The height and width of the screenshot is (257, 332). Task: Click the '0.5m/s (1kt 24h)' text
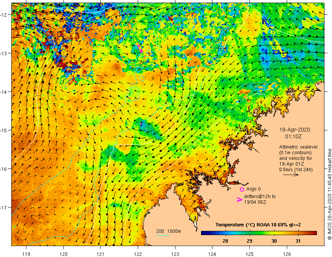tap(296, 170)
